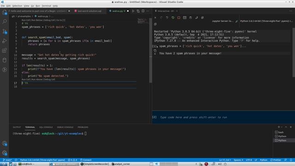
Task: Open the Extensions view
Action: tap(4, 50)
